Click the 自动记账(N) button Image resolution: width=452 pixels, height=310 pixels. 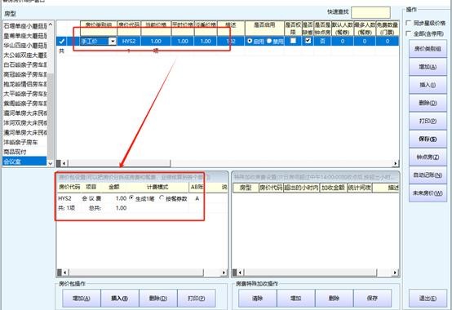(x=428, y=175)
